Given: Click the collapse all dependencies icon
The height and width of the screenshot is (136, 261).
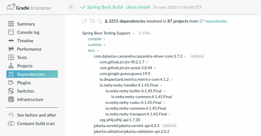Looking at the screenshot, I should [x=92, y=21].
